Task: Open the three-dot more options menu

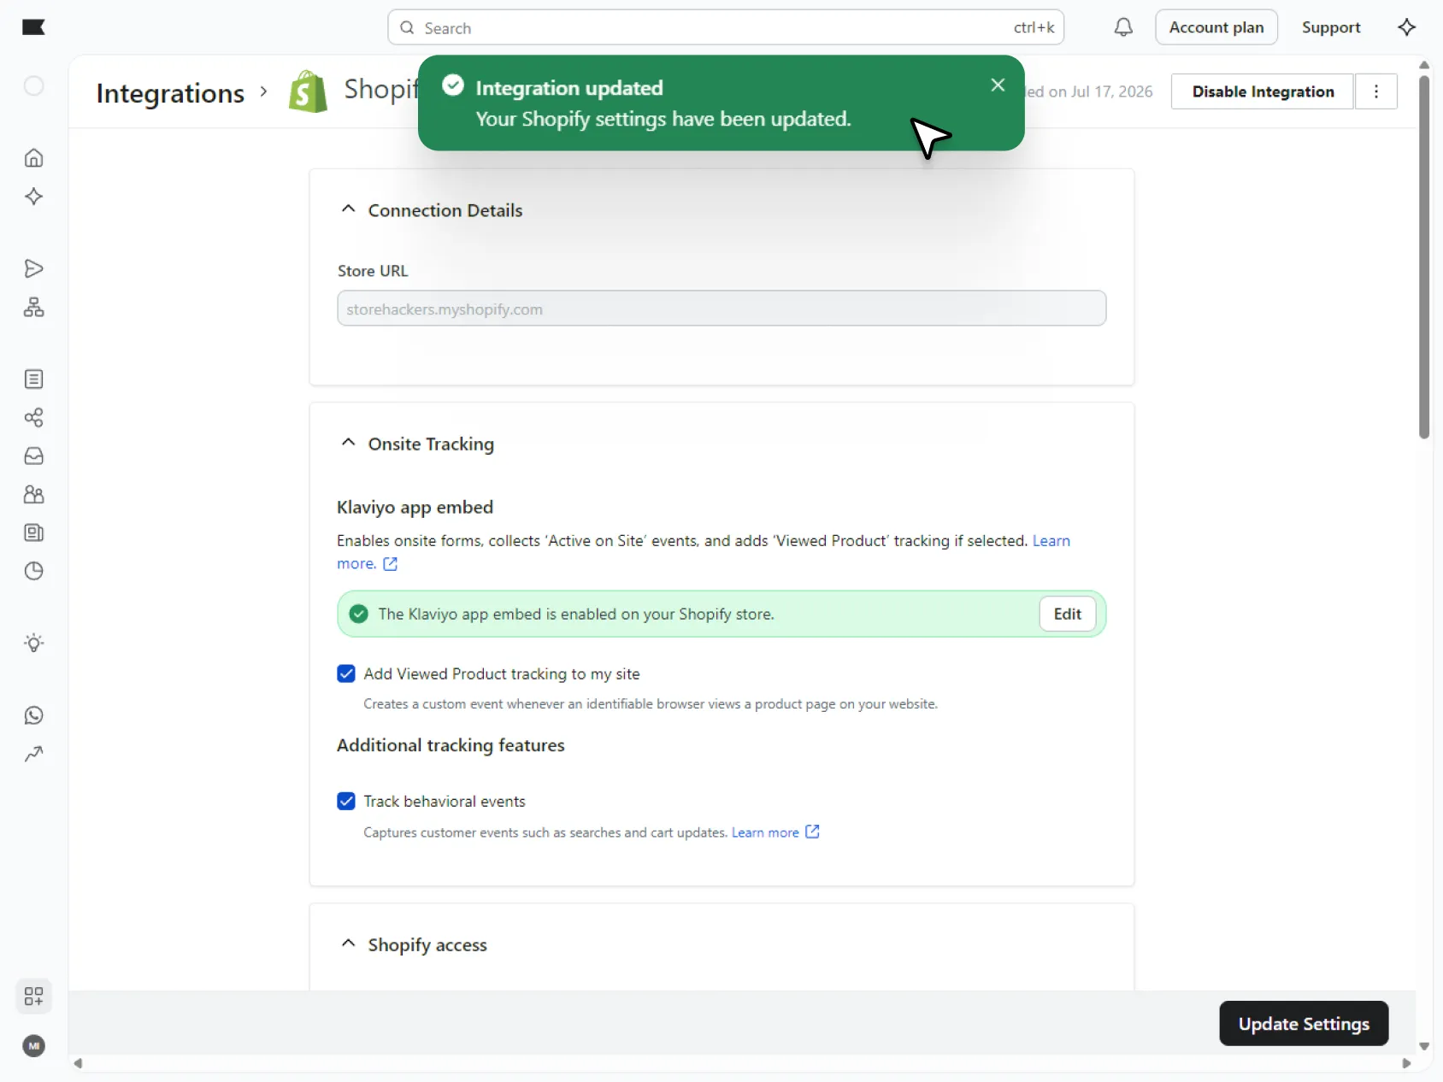Action: click(x=1376, y=91)
